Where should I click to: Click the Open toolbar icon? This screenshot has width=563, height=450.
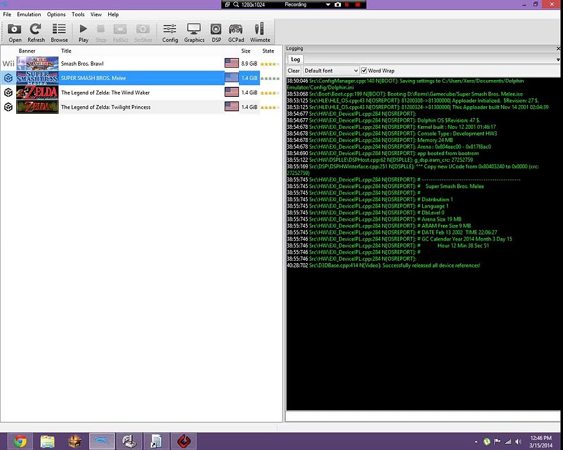point(15,32)
